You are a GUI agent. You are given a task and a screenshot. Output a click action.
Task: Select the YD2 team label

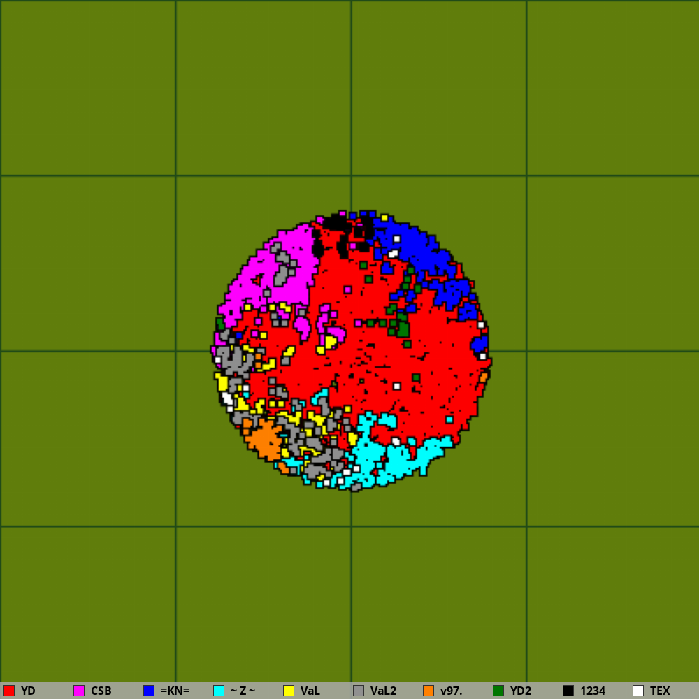point(521,691)
